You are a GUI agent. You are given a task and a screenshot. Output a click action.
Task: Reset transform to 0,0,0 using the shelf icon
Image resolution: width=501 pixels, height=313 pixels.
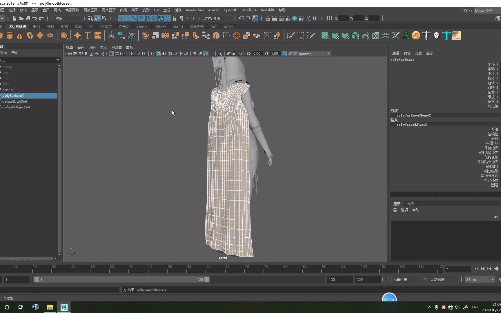(x=132, y=35)
